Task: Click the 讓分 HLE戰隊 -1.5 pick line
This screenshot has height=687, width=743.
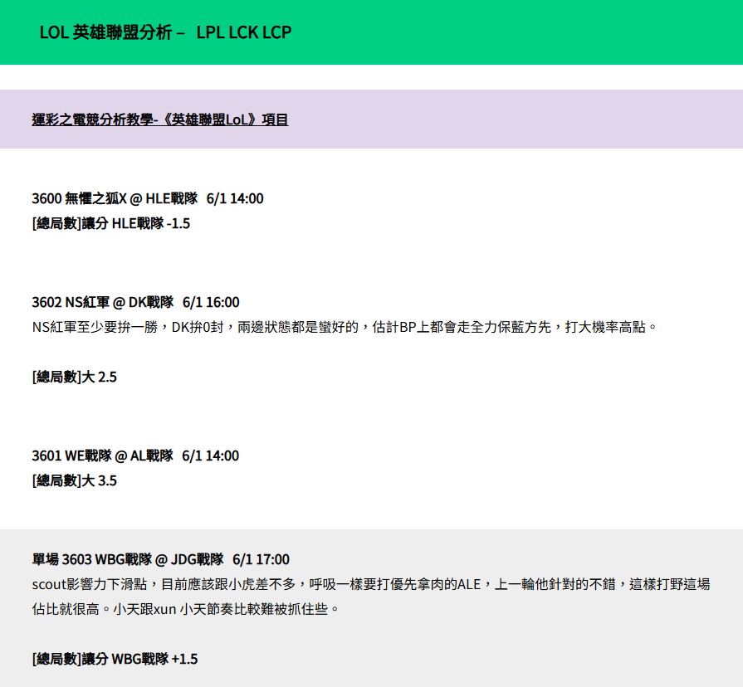Action: point(111,223)
